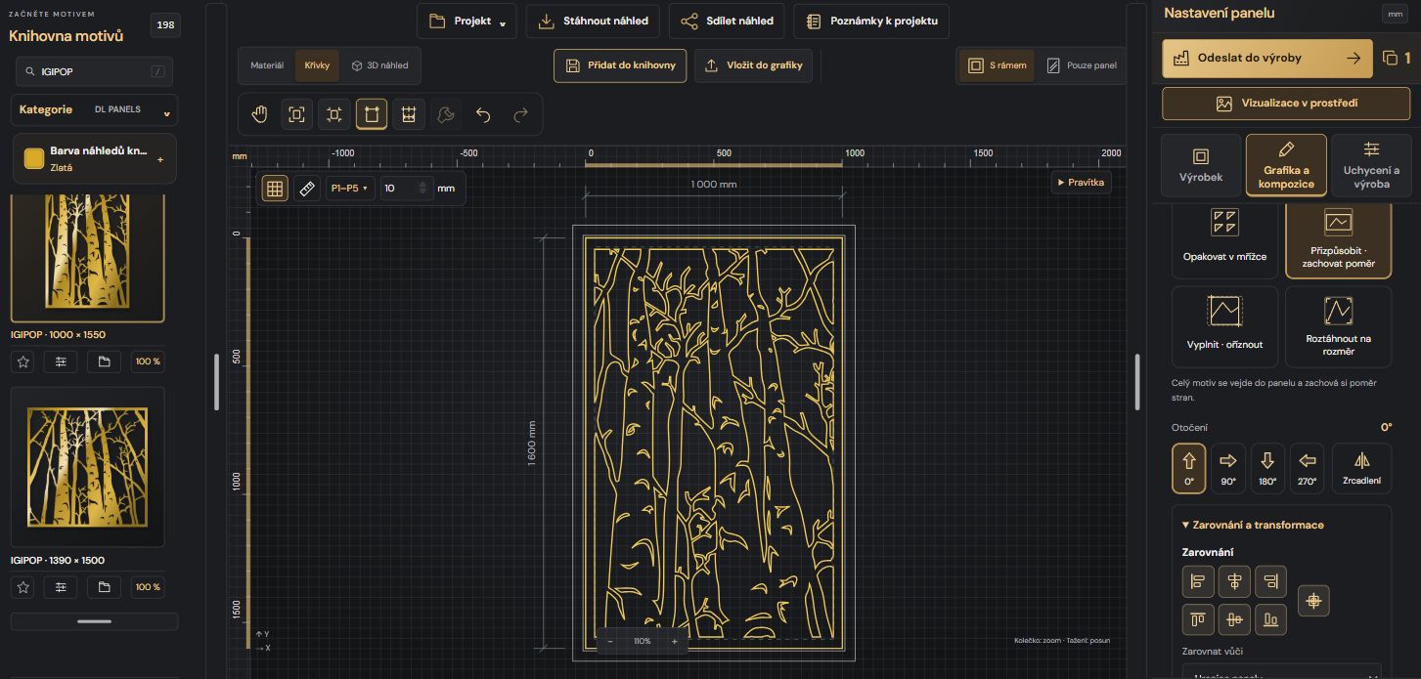Click the redo arrow icon

click(x=520, y=114)
